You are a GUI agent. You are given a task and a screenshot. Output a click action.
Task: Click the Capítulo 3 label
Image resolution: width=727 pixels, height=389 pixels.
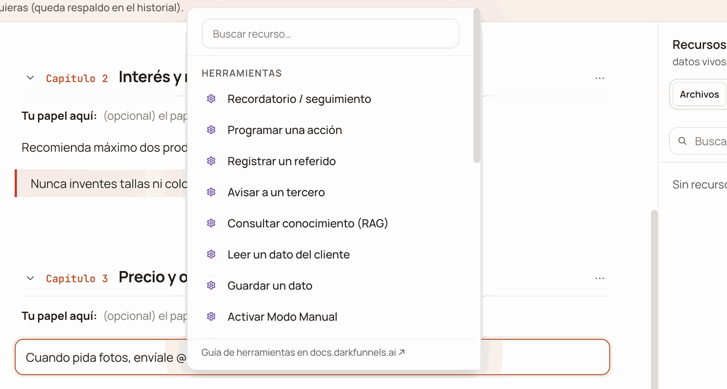click(x=77, y=279)
